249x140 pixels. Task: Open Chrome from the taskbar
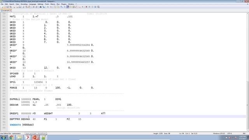11,137
